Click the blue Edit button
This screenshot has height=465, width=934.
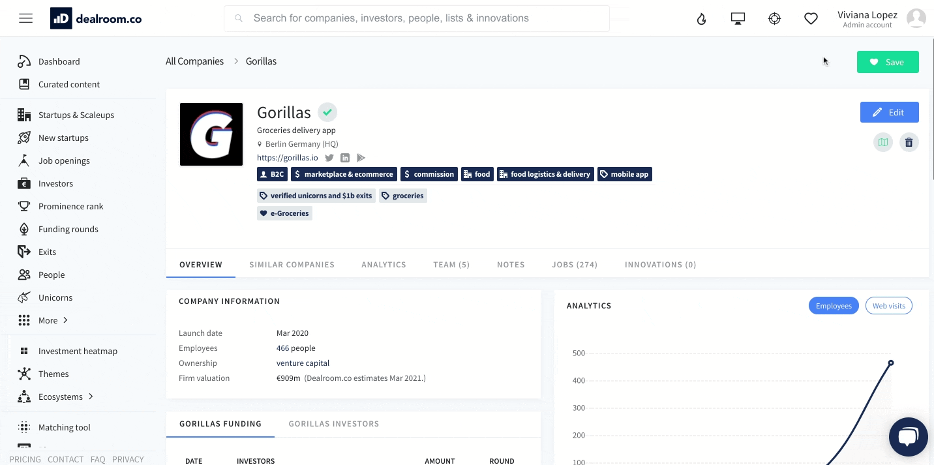(x=889, y=112)
